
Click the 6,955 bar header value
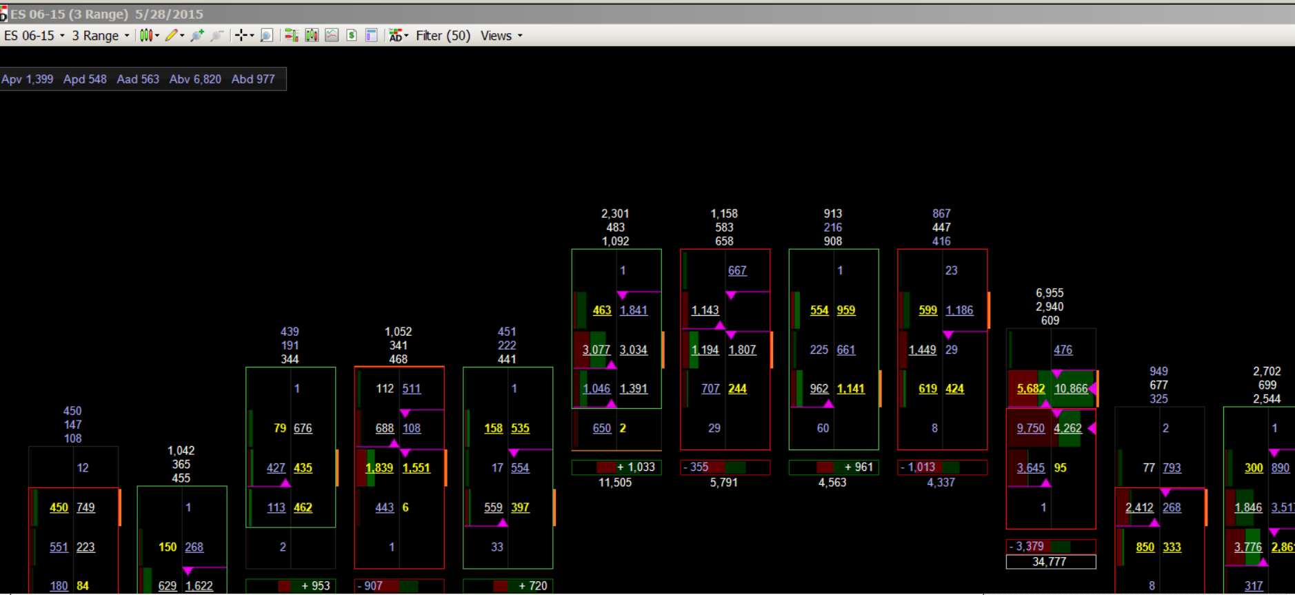click(x=1050, y=293)
